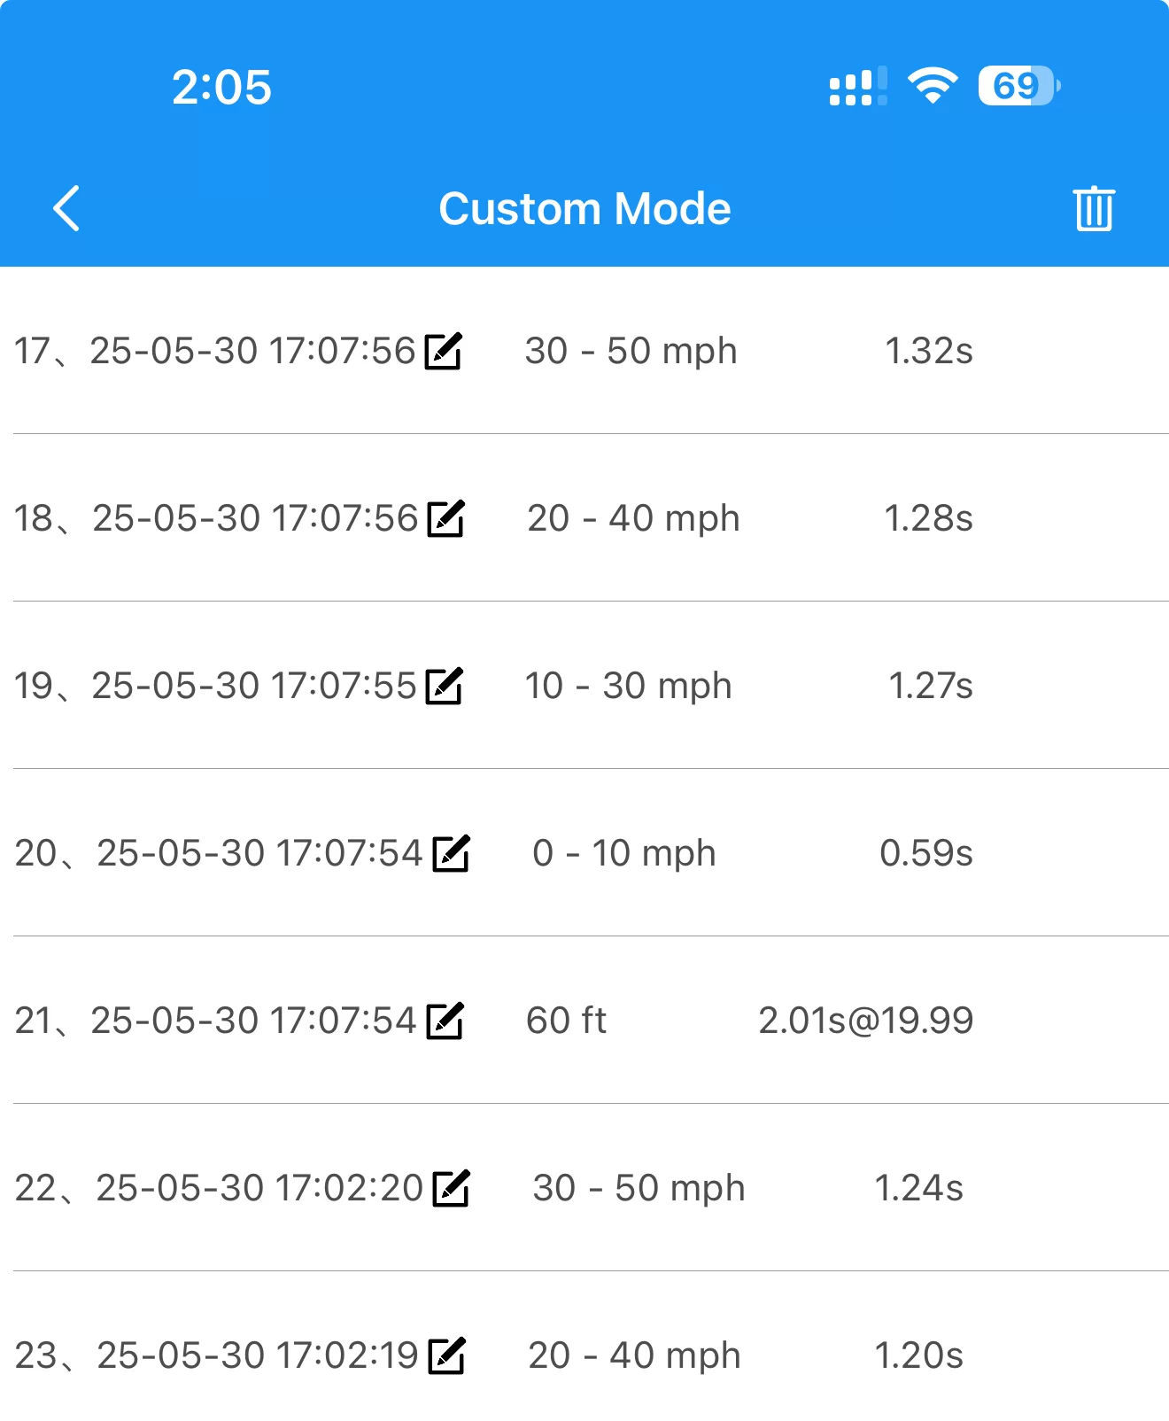This screenshot has width=1169, height=1421.
Task: Edit record 17 with the pencil icon
Action: coord(444,351)
